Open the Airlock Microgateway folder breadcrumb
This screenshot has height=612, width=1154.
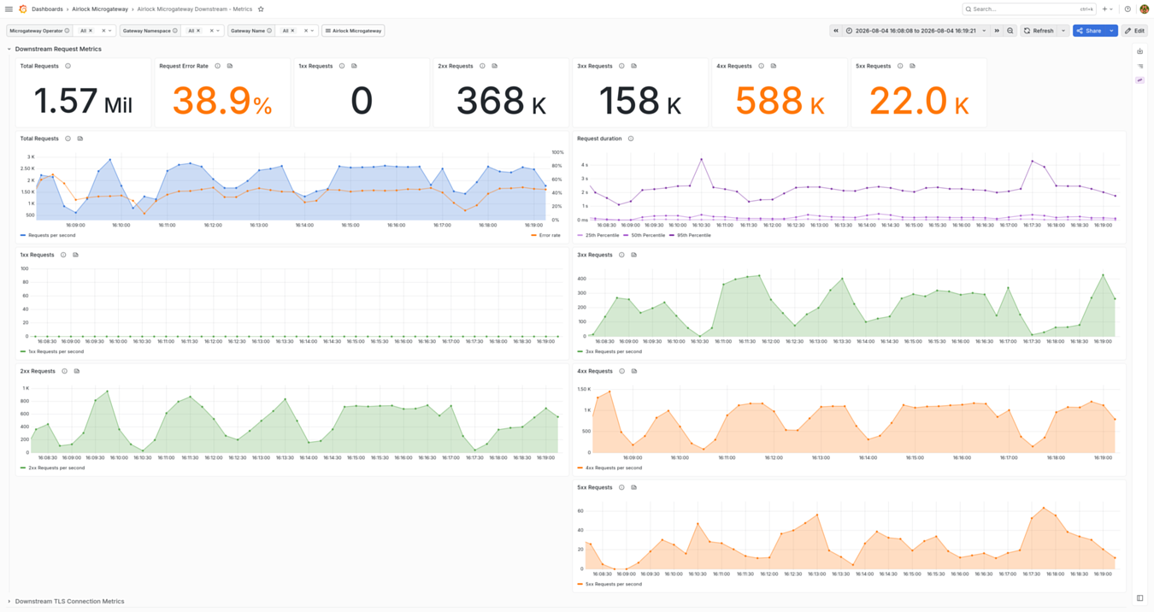101,9
